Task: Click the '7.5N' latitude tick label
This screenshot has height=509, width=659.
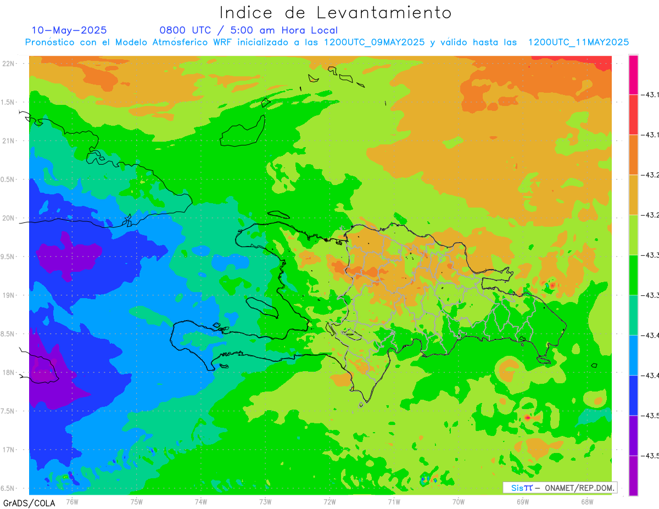Action: [x=8, y=411]
